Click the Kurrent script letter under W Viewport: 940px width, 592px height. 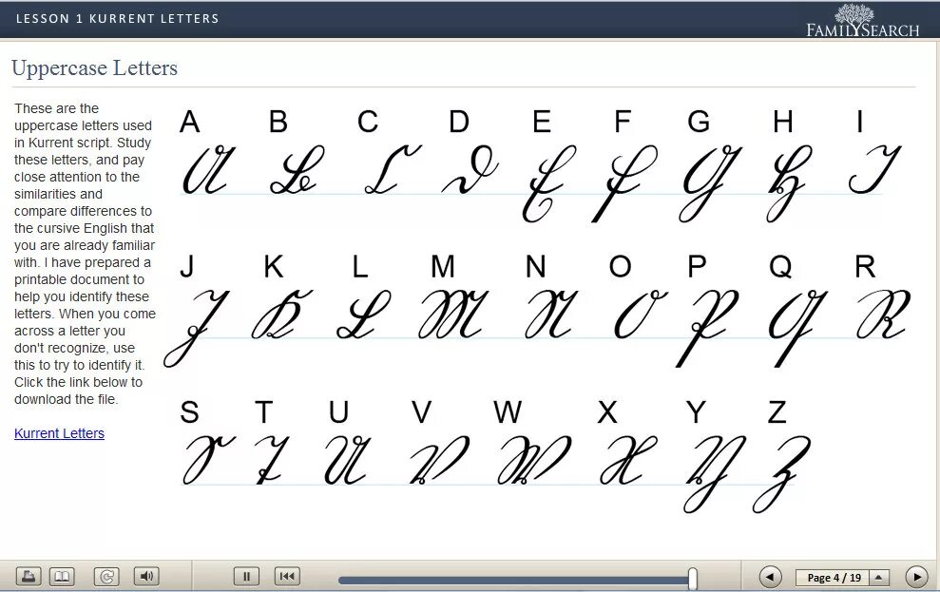click(x=534, y=460)
